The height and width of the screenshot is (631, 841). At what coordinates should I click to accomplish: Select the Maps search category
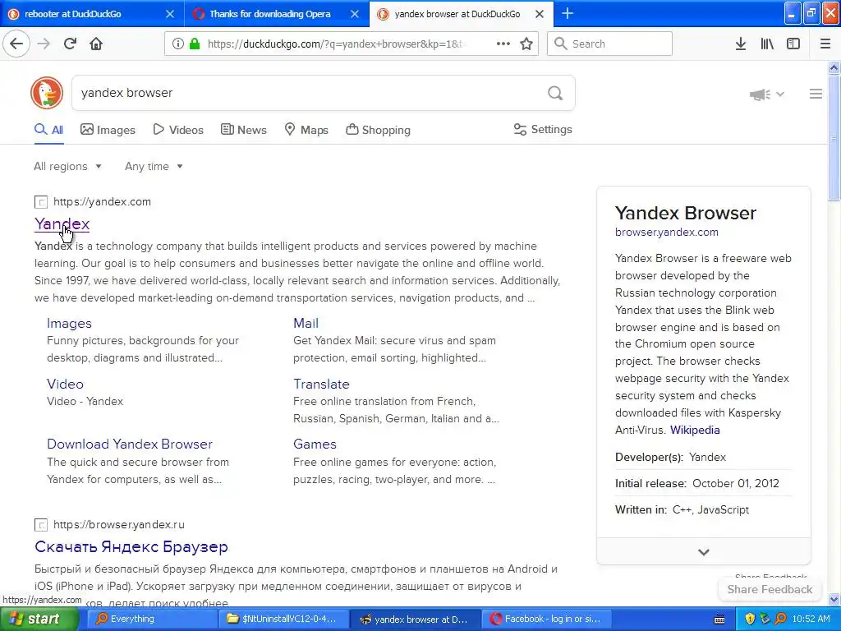[306, 130]
